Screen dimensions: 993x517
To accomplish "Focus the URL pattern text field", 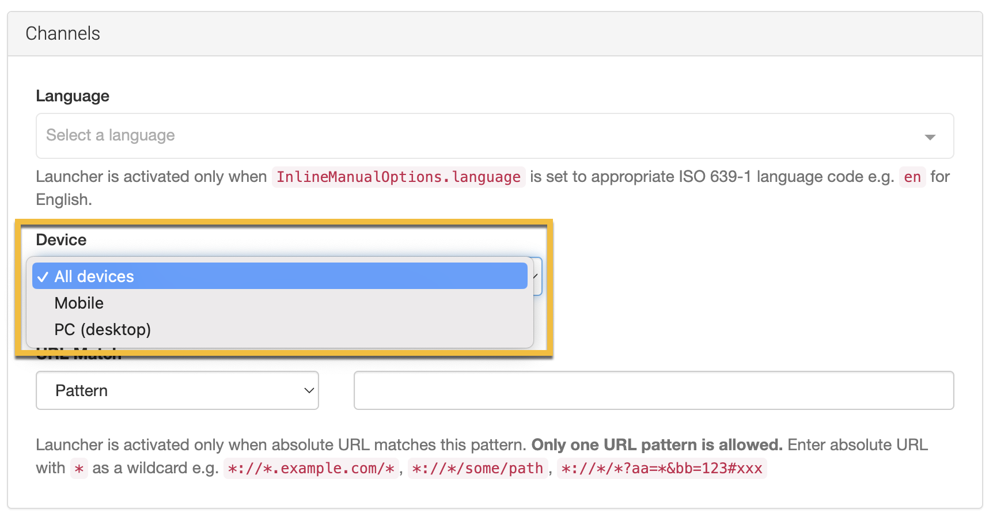I will pos(653,390).
